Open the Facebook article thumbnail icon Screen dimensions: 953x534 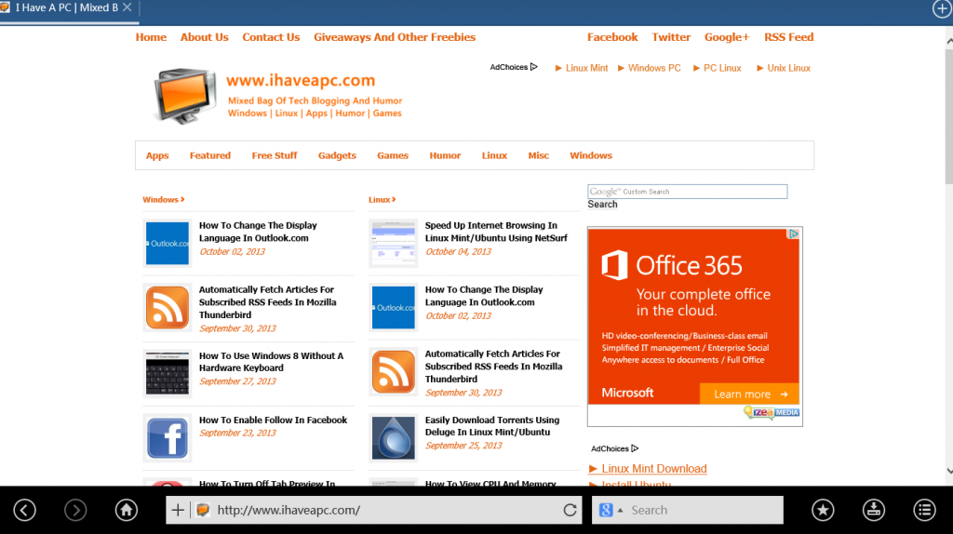coord(168,437)
